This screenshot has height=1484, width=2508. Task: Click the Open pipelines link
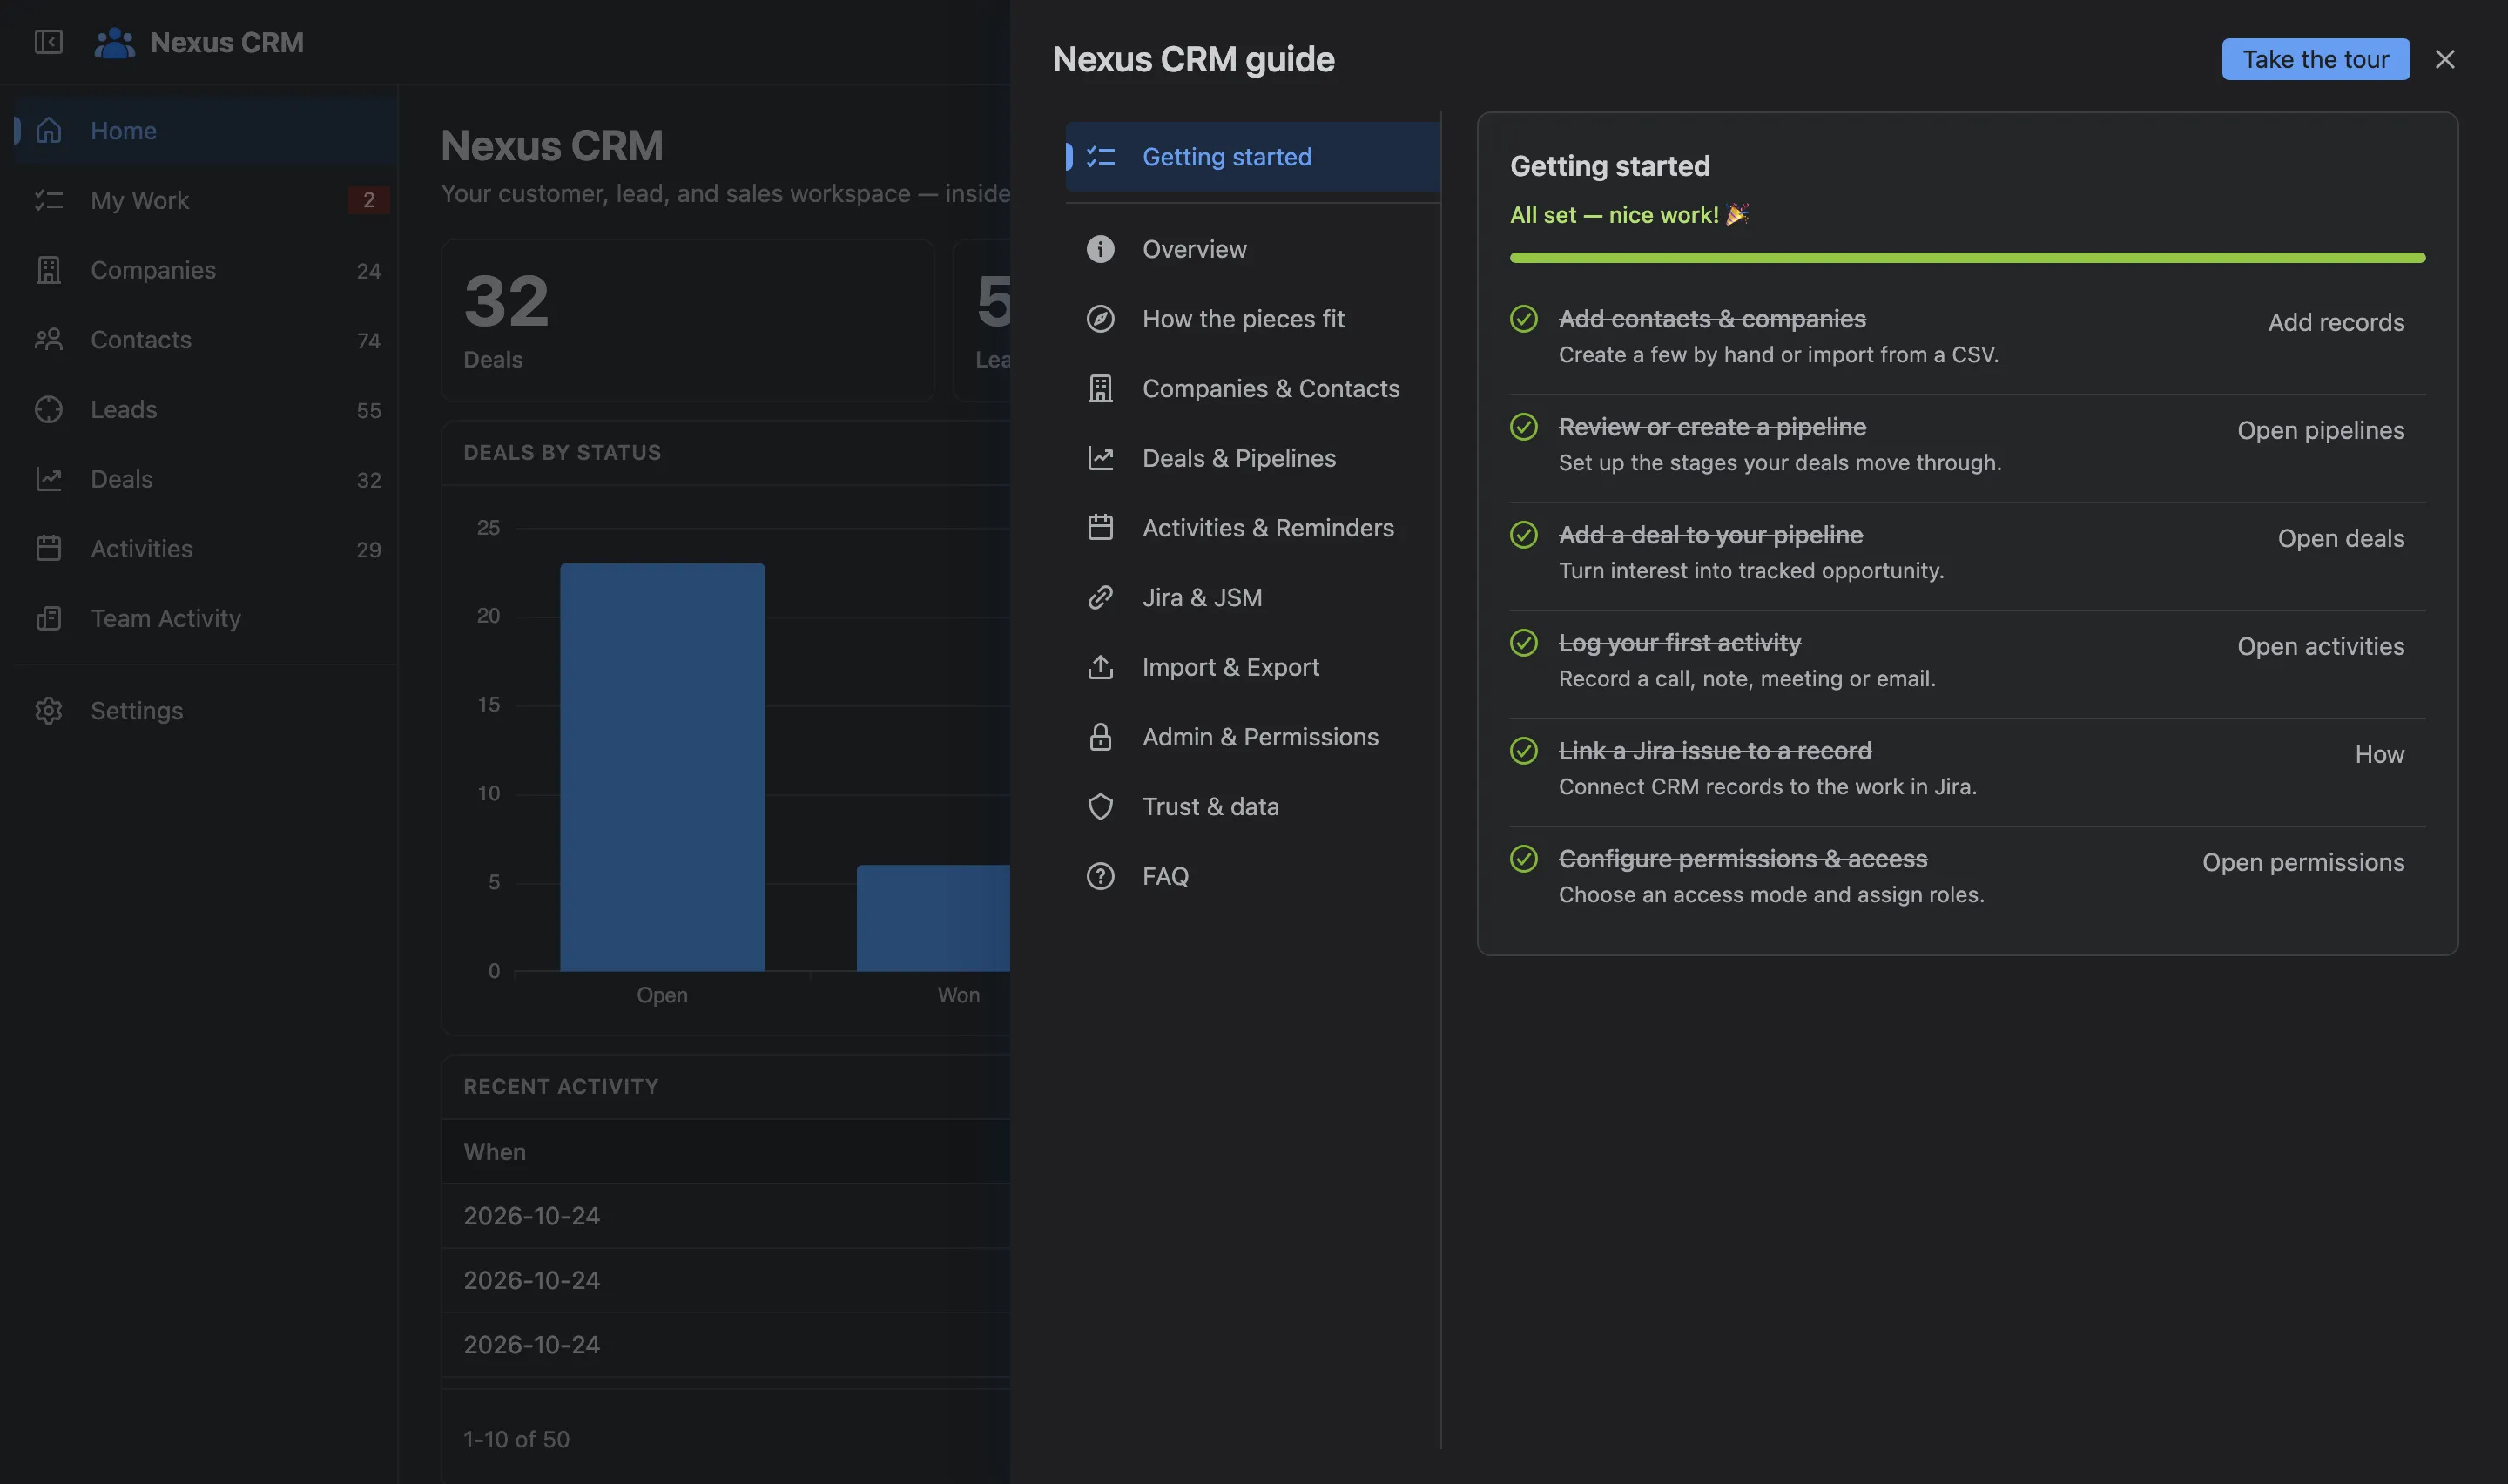coord(2320,430)
